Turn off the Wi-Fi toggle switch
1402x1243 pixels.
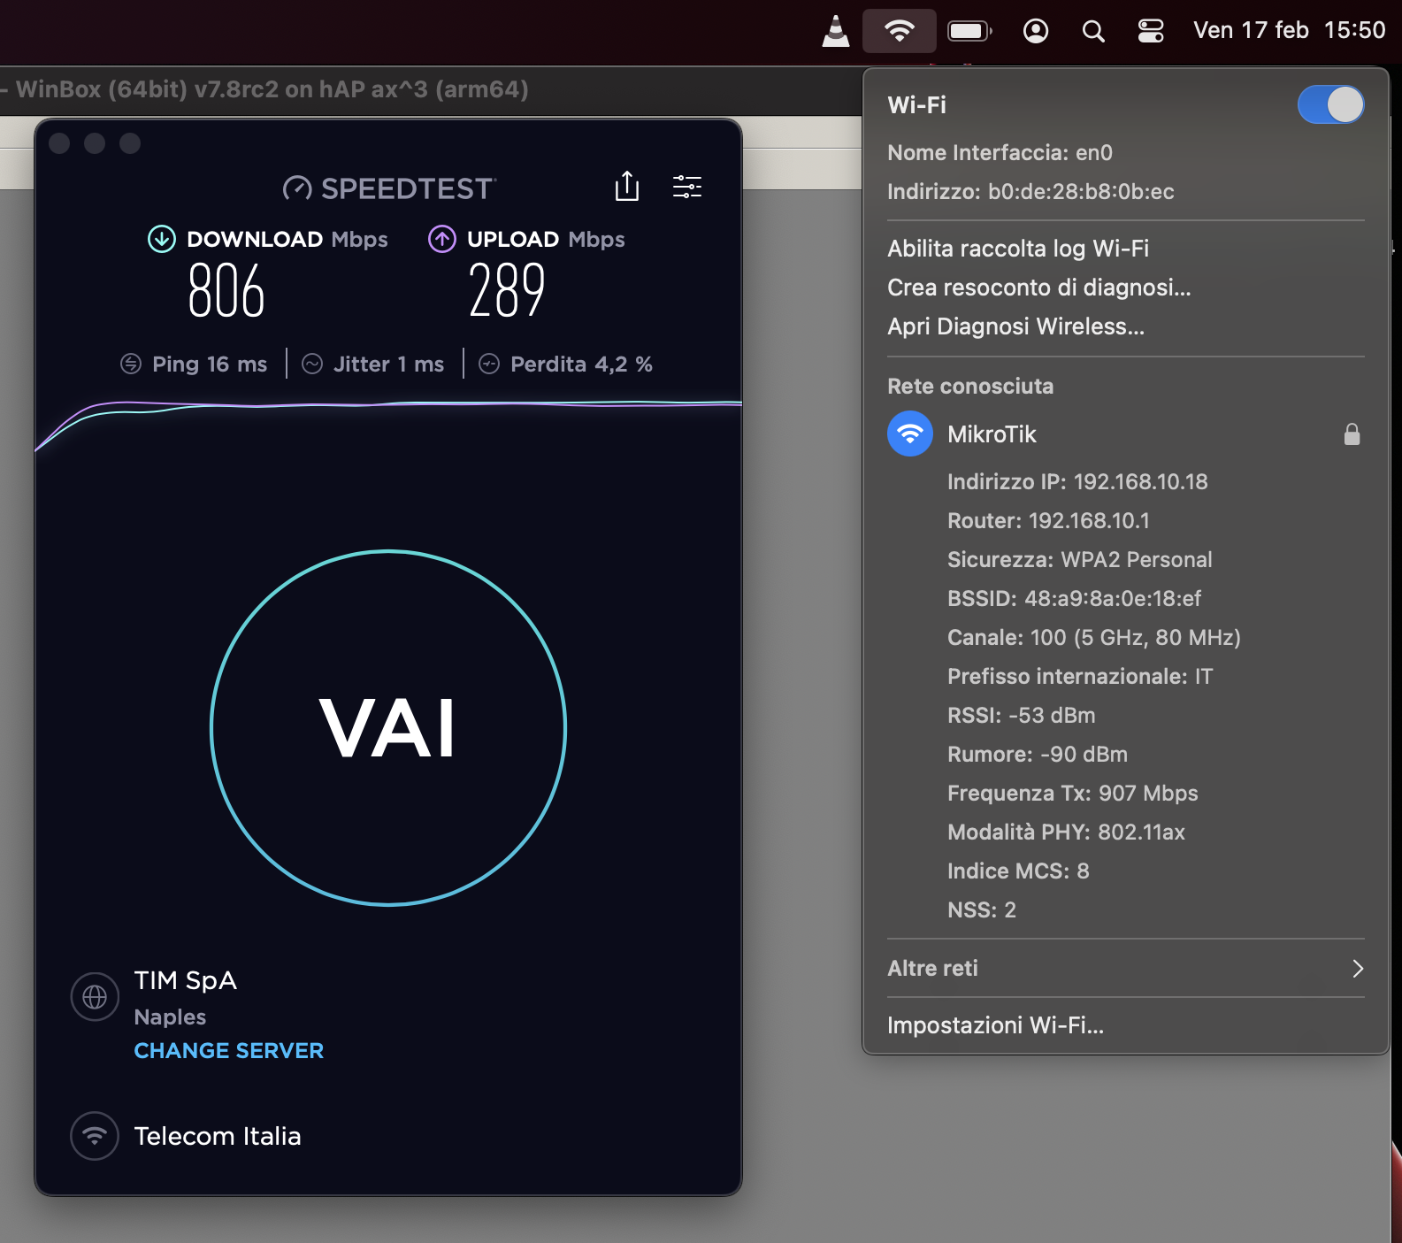pos(1330,104)
